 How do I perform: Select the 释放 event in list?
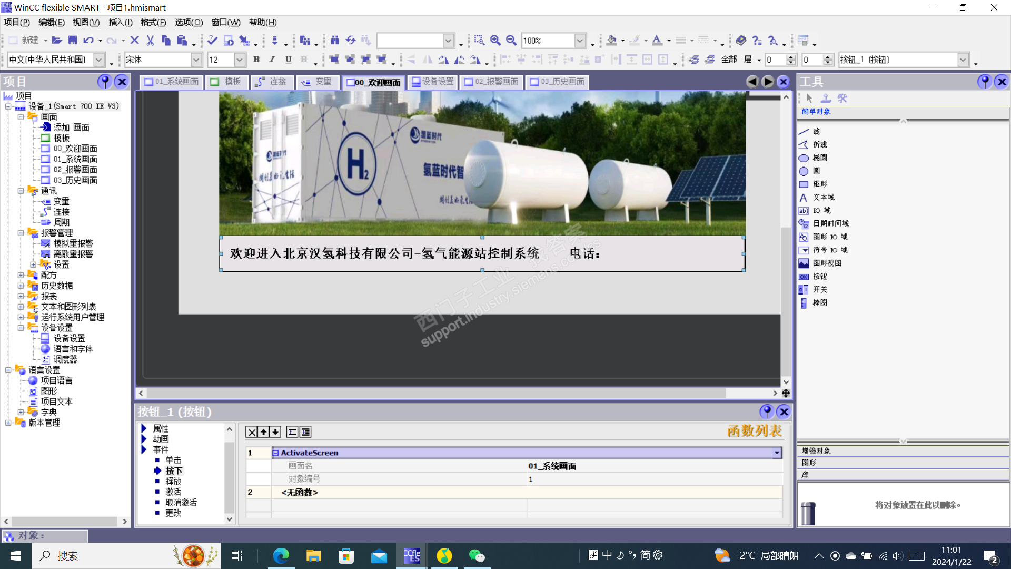click(173, 481)
